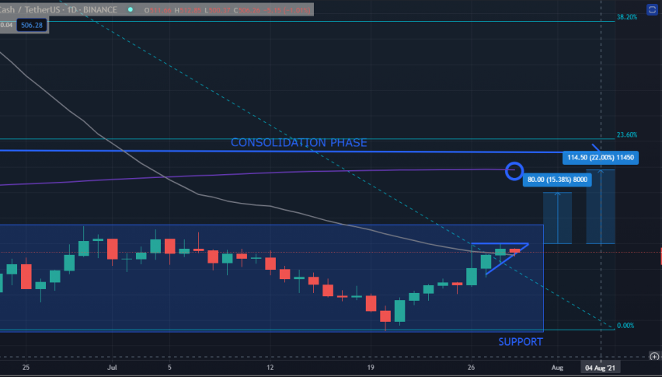
Task: Click the 506.28 price box
Action: click(x=32, y=26)
